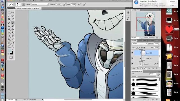The image size is (180, 101).
Task: Click the brush Opacity value field
Action: pos(58,4)
